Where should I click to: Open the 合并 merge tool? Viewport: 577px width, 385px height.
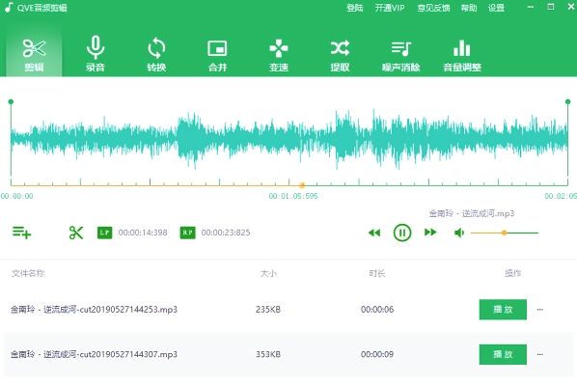(x=217, y=53)
